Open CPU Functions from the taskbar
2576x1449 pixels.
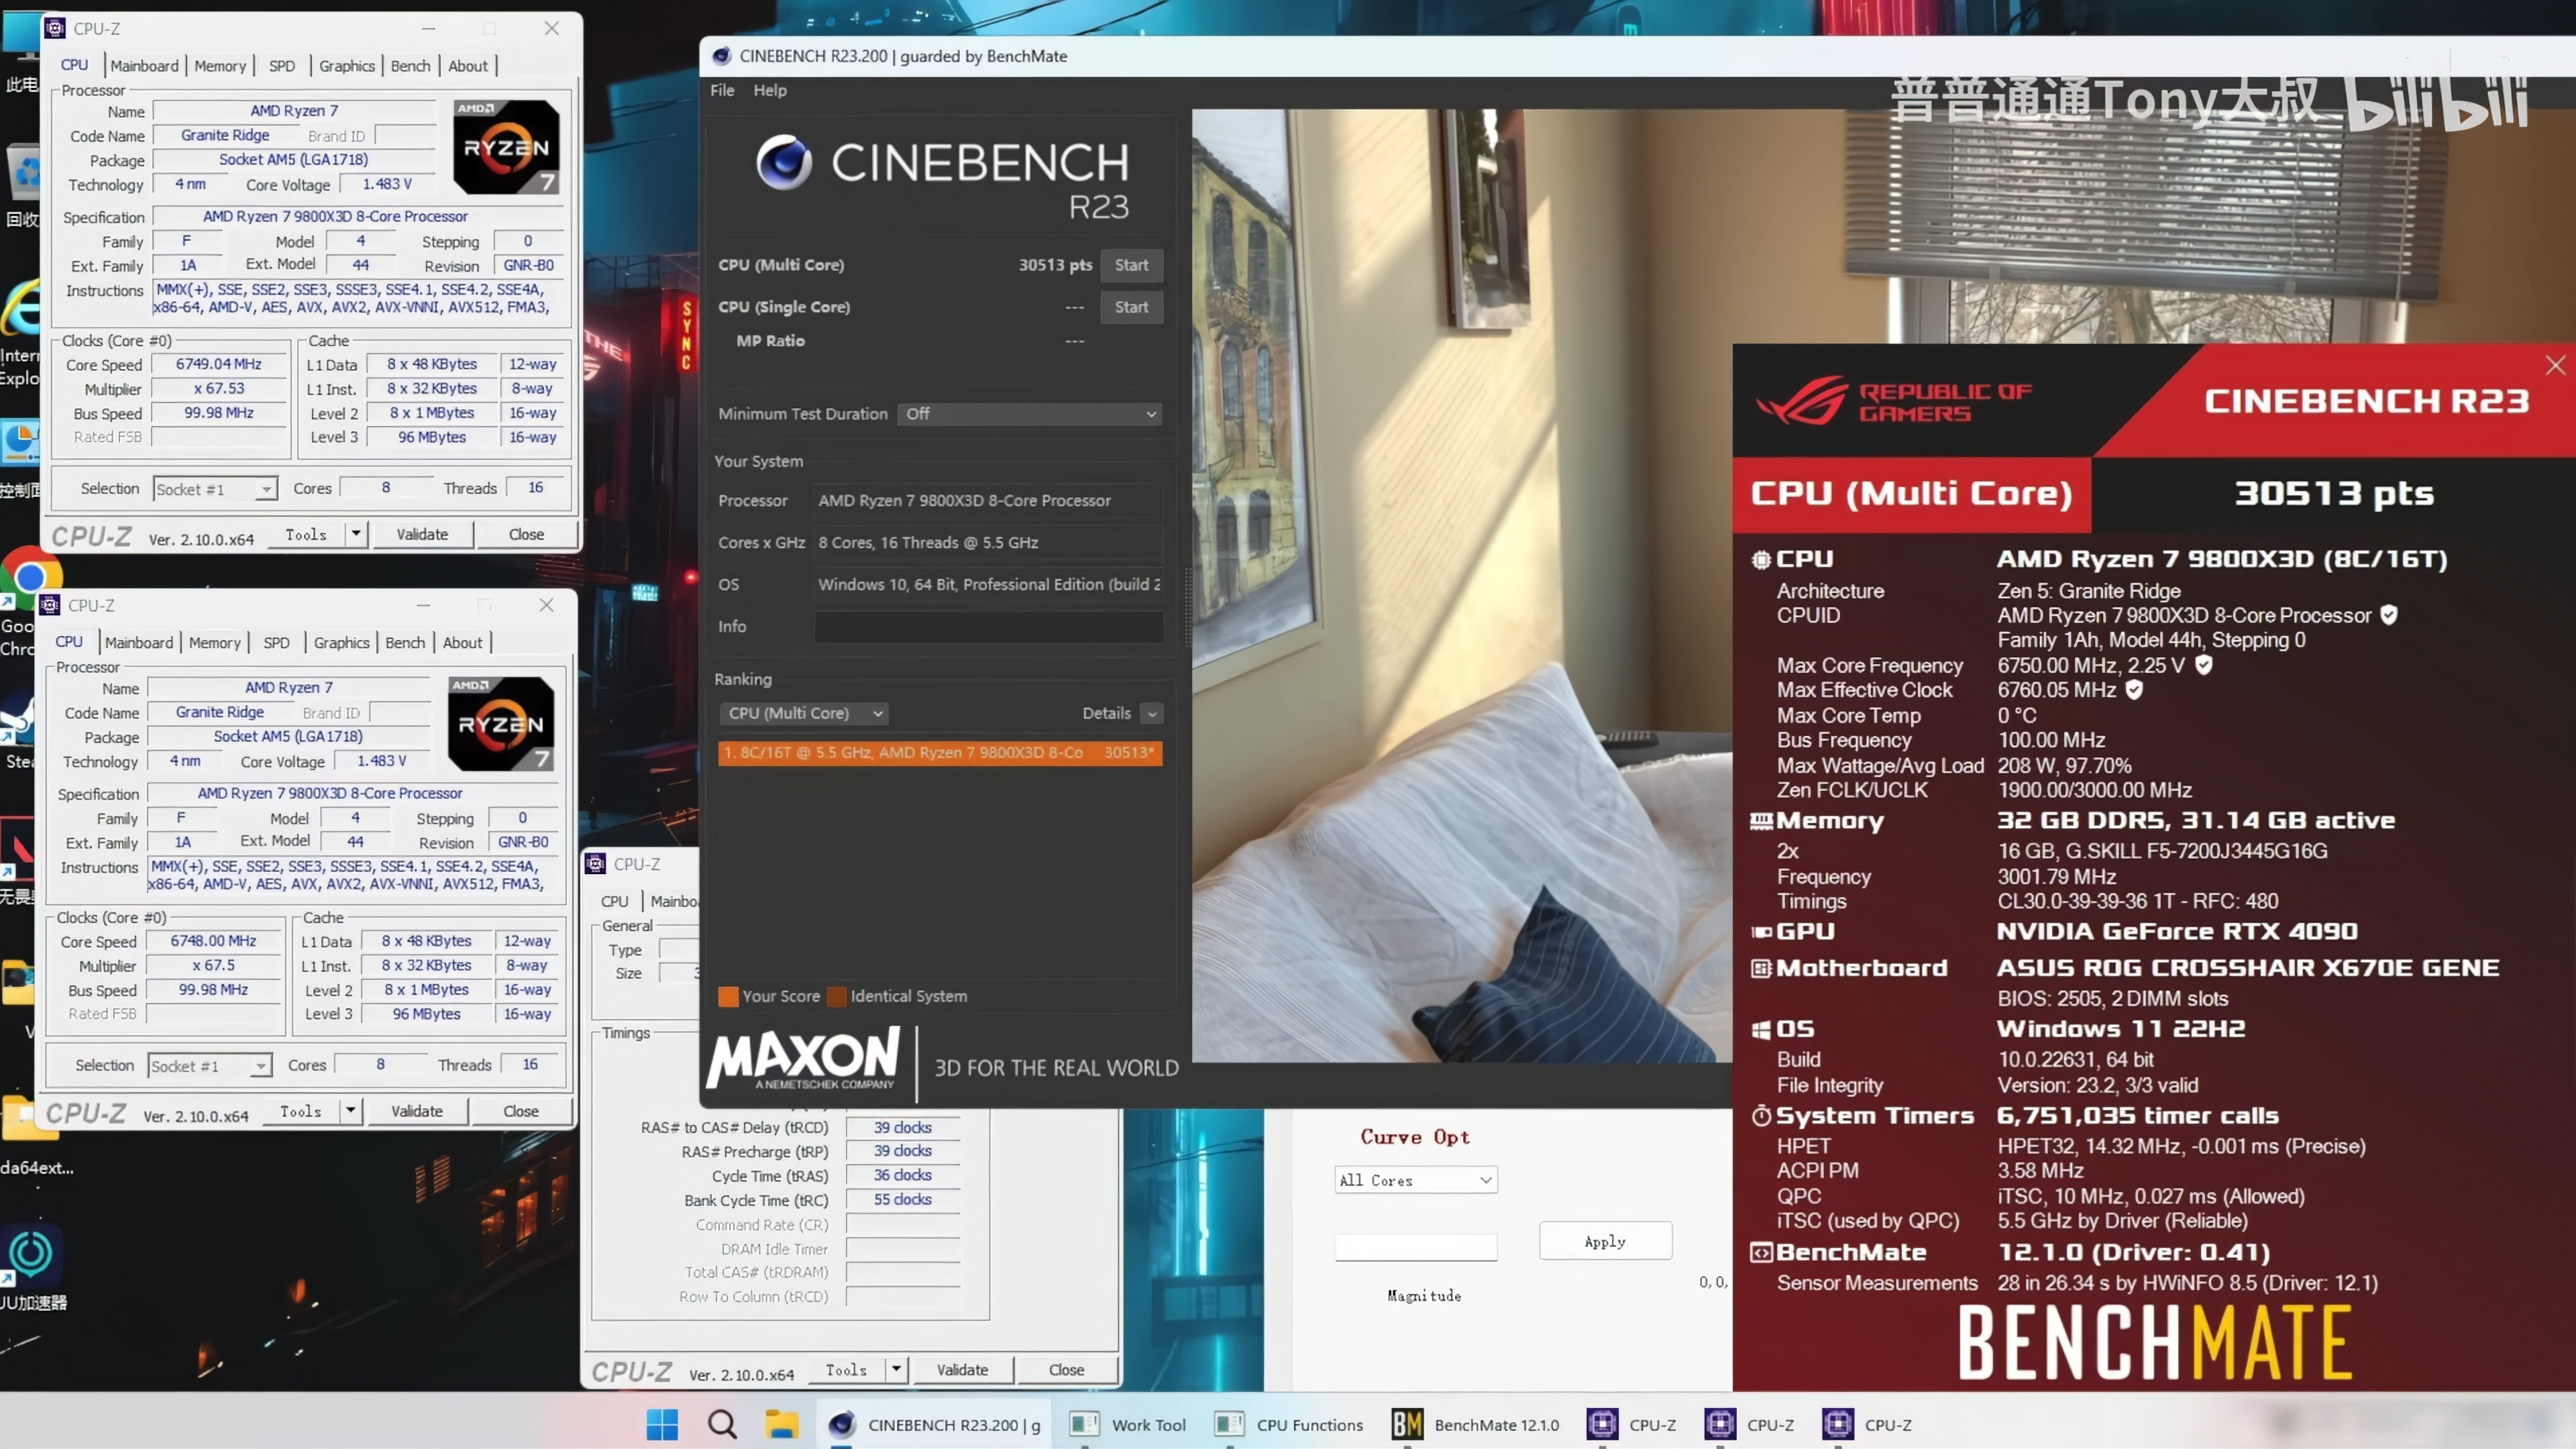coord(1289,1424)
